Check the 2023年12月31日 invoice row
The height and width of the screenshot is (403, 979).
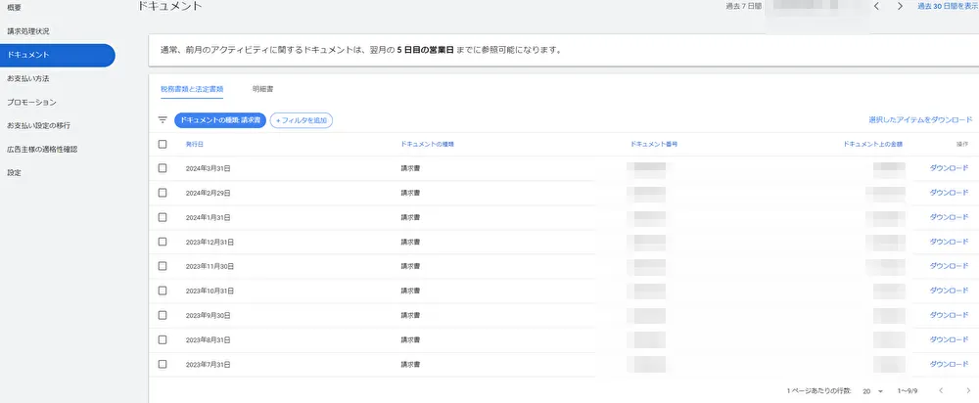163,242
